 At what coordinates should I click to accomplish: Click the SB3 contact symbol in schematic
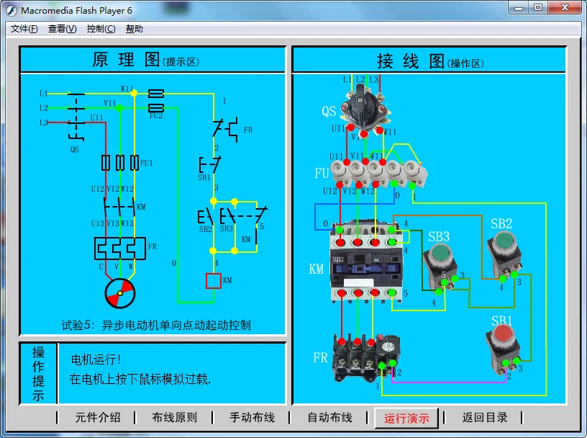pos(227,216)
